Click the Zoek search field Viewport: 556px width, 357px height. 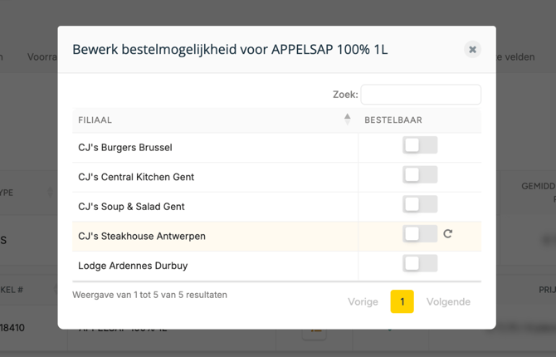coord(421,95)
